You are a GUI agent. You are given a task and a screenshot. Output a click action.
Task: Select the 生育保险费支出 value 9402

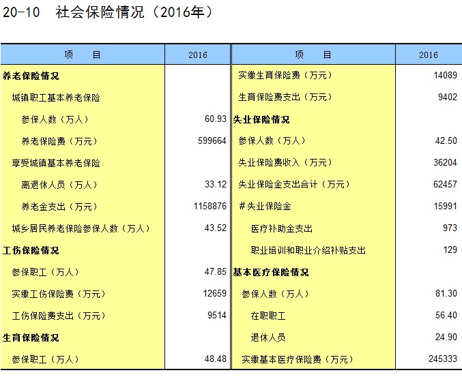click(447, 97)
